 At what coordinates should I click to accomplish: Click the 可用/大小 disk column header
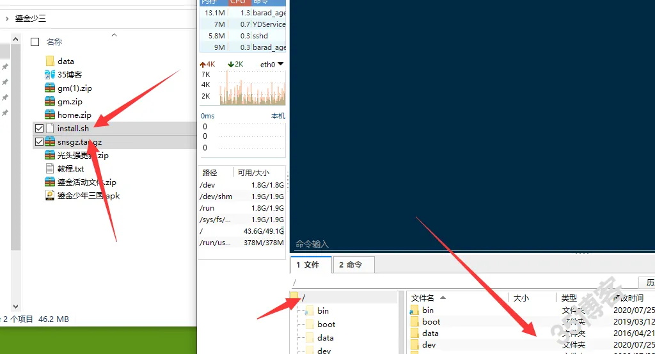(253, 173)
